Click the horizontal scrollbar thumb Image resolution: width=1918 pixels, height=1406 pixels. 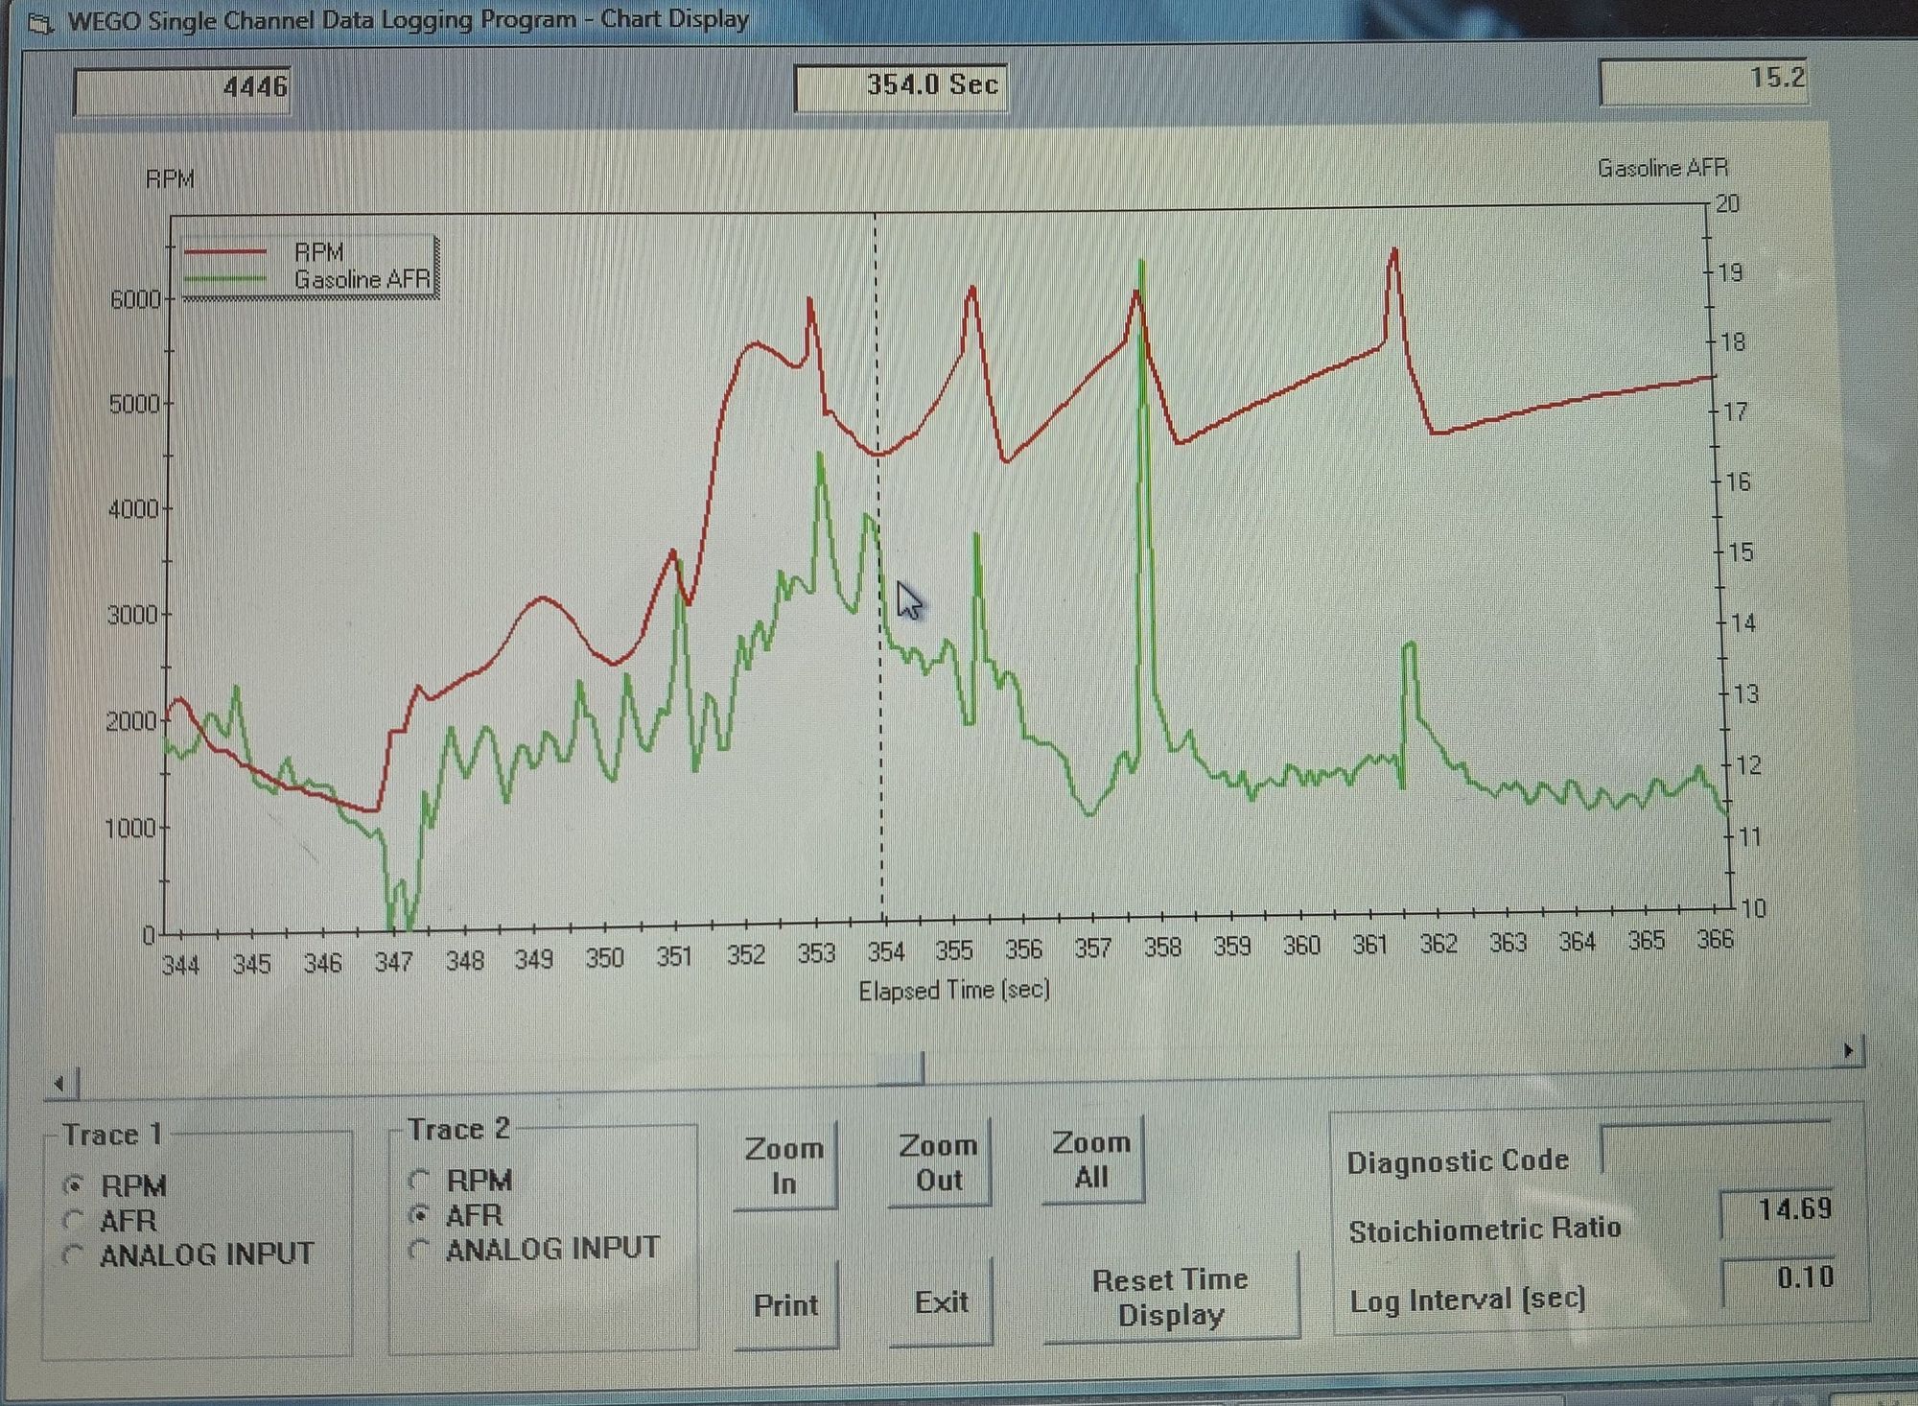pyautogui.click(x=901, y=1069)
